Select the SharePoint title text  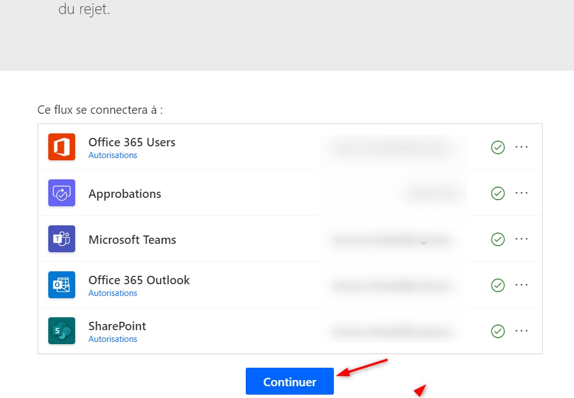[117, 326]
